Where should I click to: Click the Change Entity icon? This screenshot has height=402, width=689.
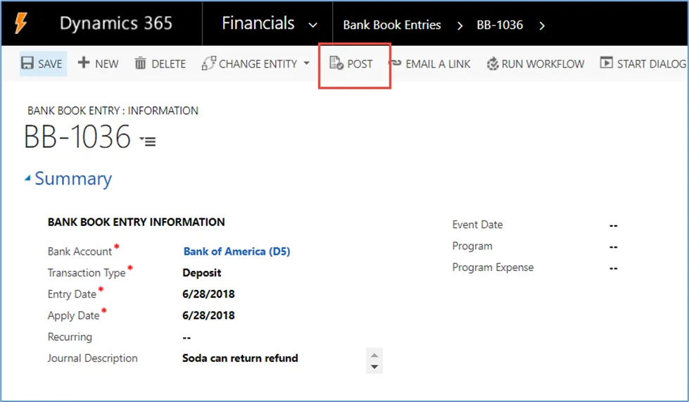pyautogui.click(x=209, y=63)
